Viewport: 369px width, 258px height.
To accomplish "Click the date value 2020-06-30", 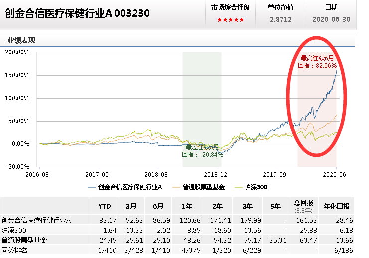I will [331, 19].
